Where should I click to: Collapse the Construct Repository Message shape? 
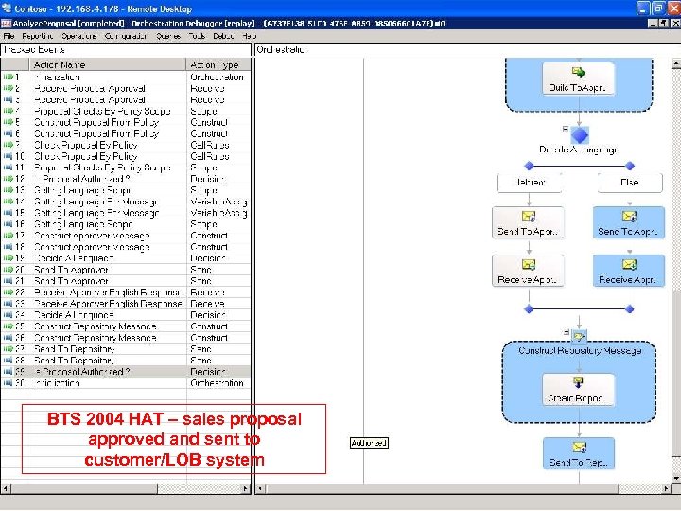(x=566, y=332)
